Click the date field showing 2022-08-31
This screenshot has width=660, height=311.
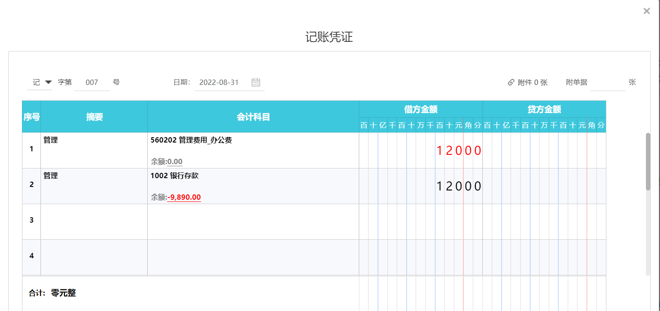coord(219,82)
